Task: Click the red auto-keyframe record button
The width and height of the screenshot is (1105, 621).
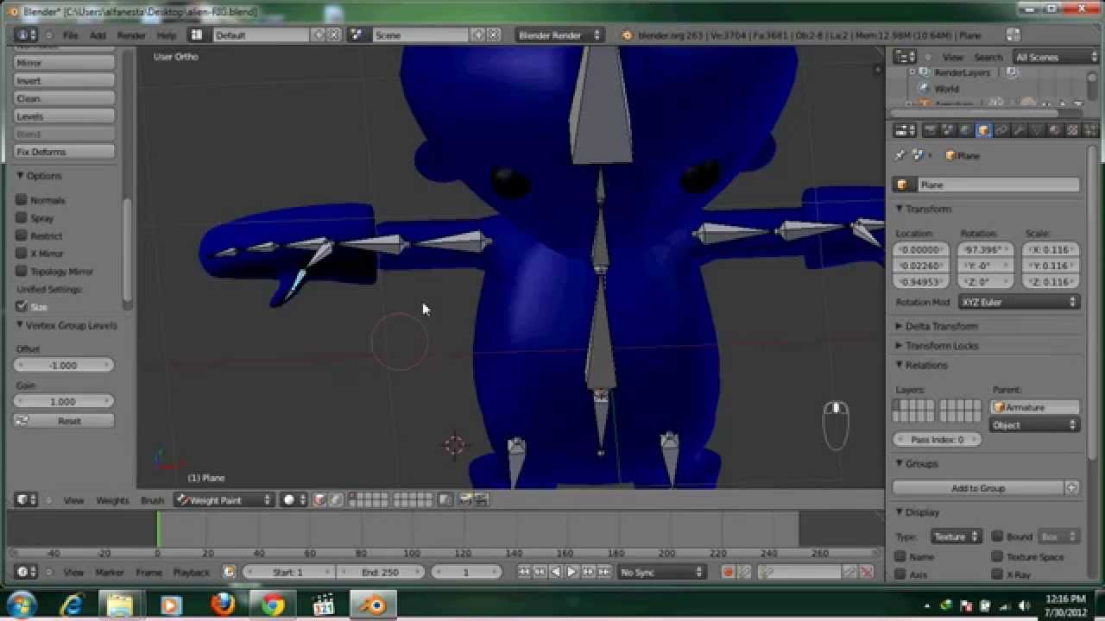Action: [x=728, y=572]
